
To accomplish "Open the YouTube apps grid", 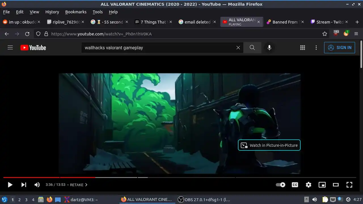I will tap(303, 48).
